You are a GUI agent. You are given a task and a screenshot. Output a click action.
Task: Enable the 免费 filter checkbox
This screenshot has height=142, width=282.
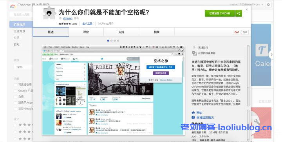16,97
